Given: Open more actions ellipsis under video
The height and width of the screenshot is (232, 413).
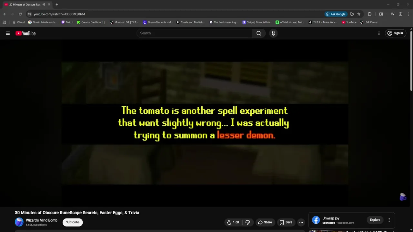Looking at the screenshot, I should pos(301,222).
